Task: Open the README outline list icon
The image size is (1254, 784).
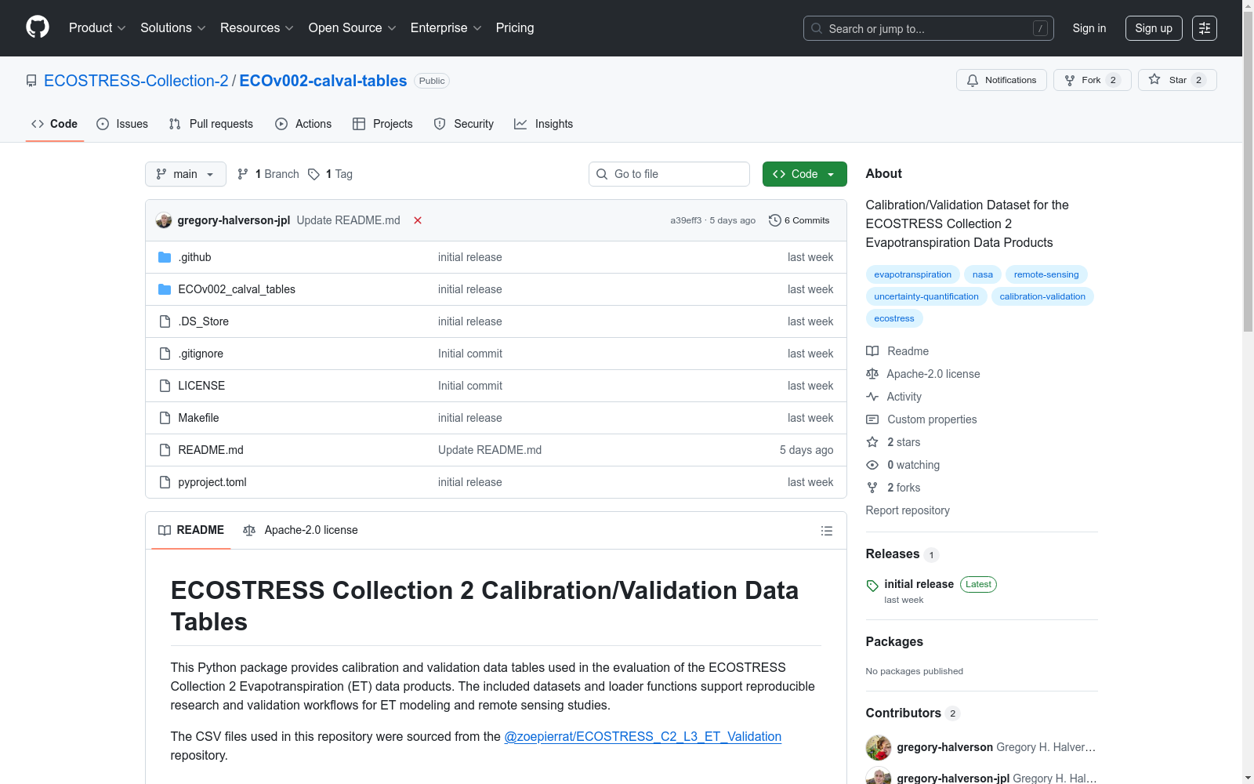Action: point(826,531)
